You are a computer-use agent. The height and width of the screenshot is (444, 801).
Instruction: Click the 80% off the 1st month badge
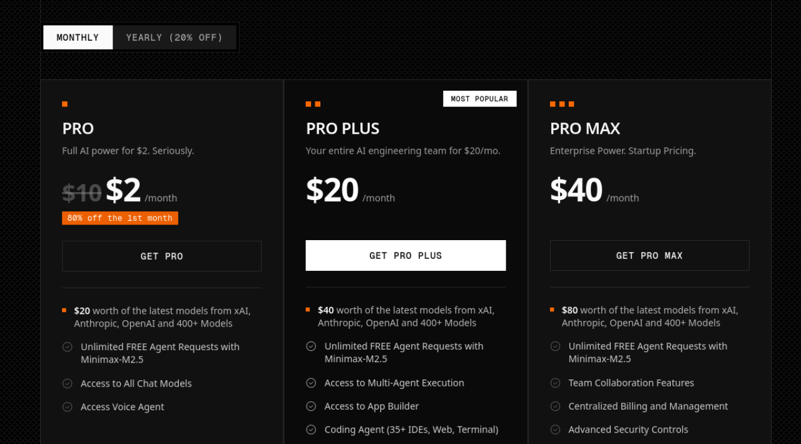[120, 218]
